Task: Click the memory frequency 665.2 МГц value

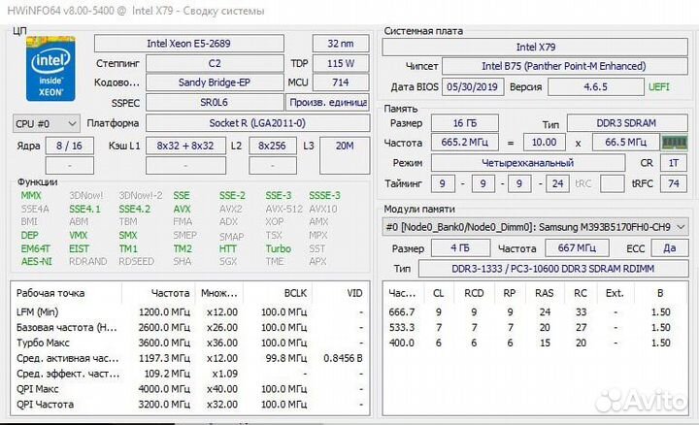Action: (x=464, y=143)
